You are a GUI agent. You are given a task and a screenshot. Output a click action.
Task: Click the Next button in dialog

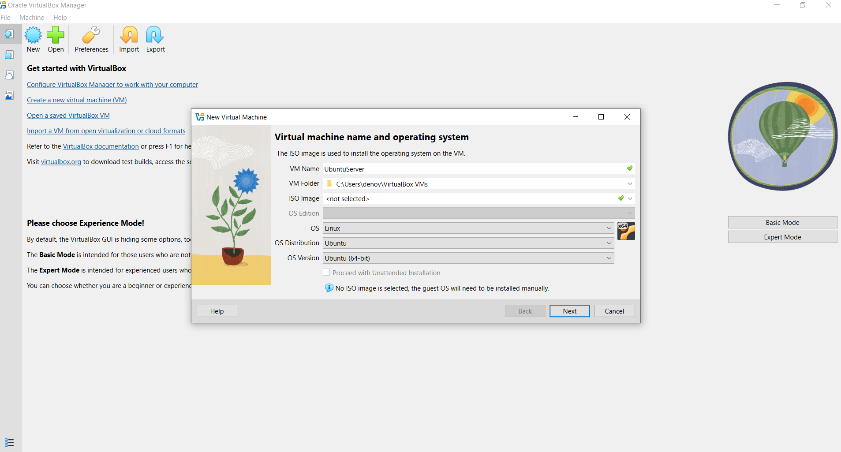pos(570,311)
